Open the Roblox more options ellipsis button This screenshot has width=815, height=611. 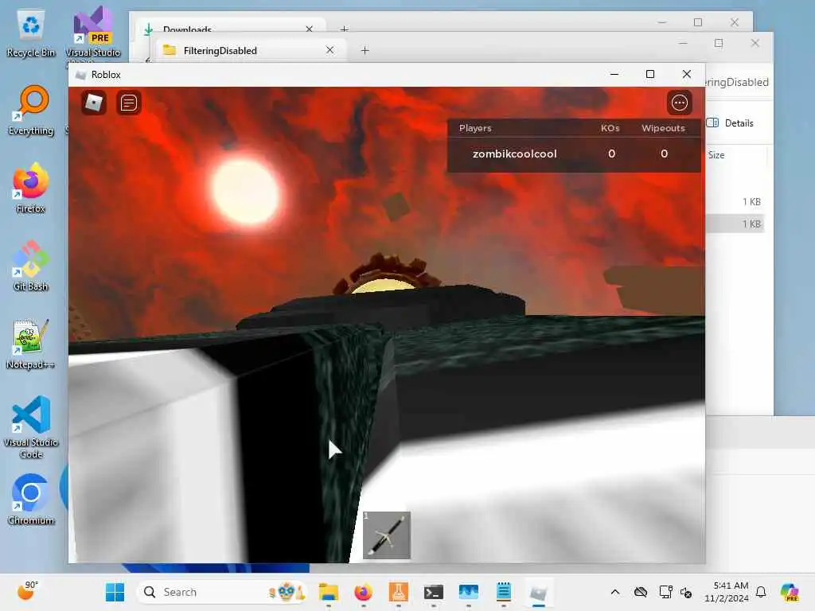point(680,103)
